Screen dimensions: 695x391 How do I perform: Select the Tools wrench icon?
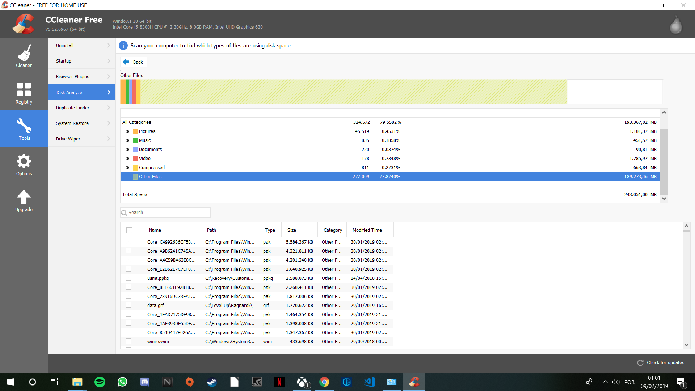click(x=24, y=125)
